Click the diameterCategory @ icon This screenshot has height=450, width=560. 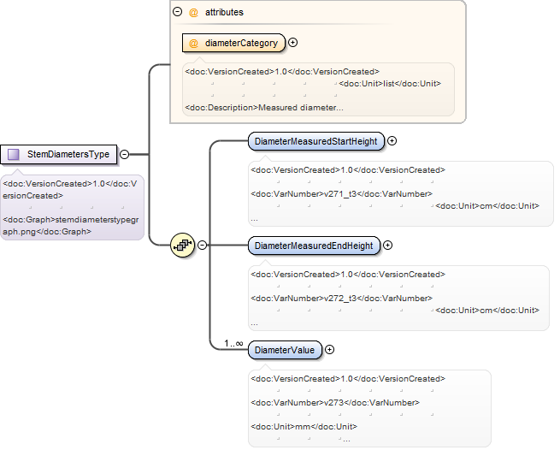[193, 44]
